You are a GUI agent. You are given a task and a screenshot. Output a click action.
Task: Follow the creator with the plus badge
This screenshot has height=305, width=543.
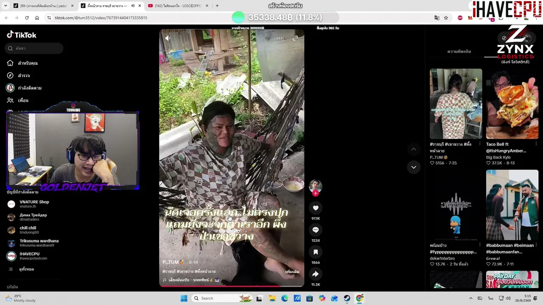pyautogui.click(x=316, y=193)
